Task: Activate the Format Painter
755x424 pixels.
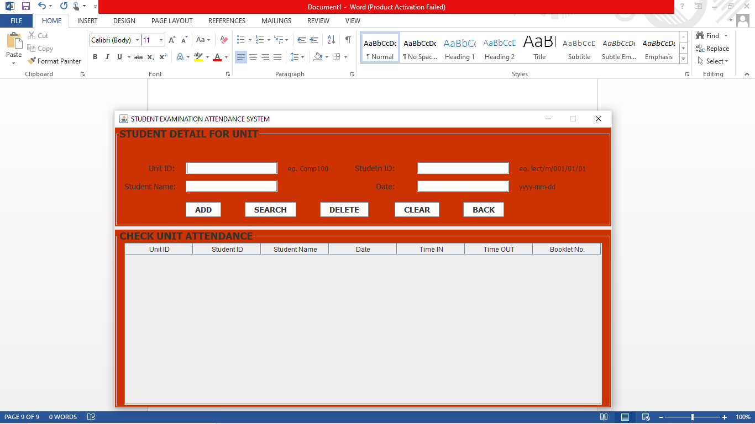Action: (x=54, y=61)
